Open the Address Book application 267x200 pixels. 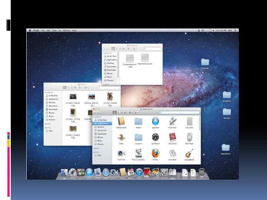121,121
